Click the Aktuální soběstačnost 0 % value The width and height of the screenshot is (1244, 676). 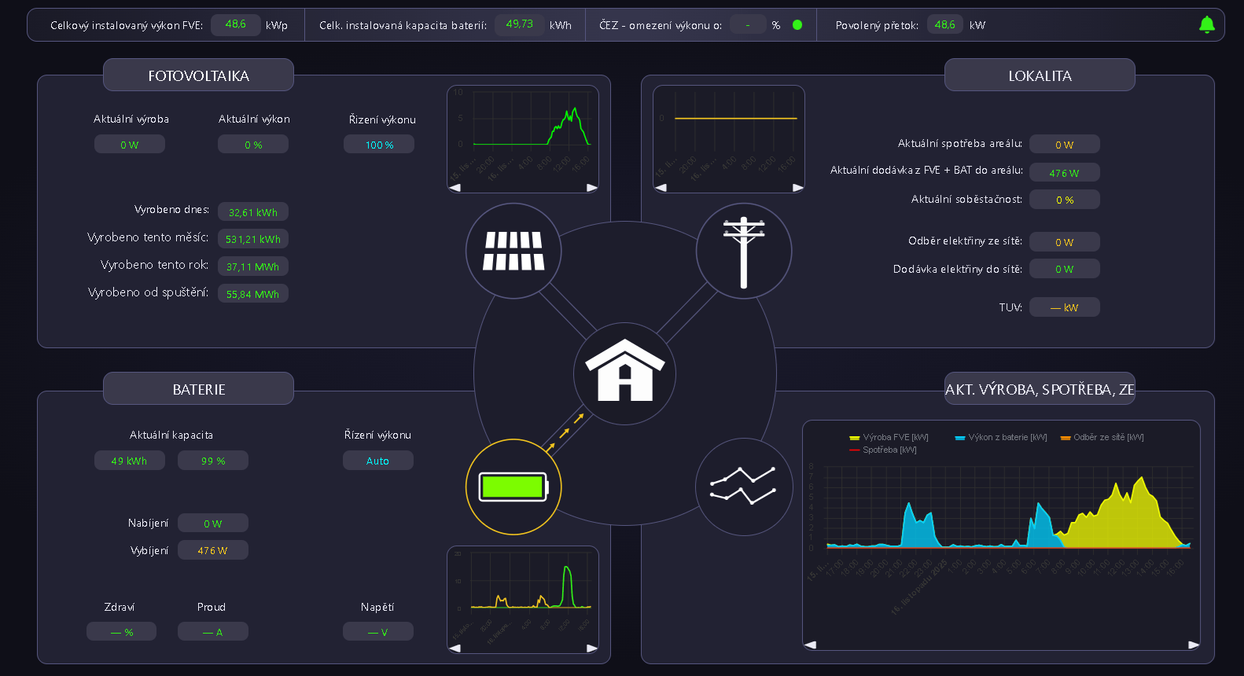[x=1065, y=200]
